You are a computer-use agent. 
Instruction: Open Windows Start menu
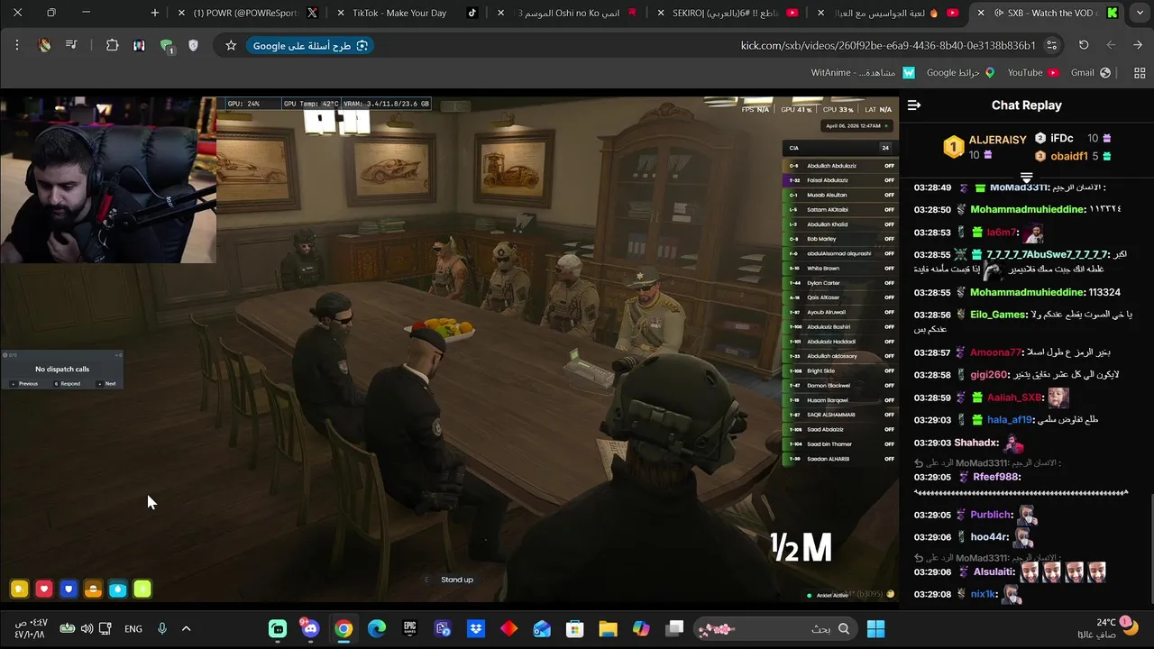(875, 628)
